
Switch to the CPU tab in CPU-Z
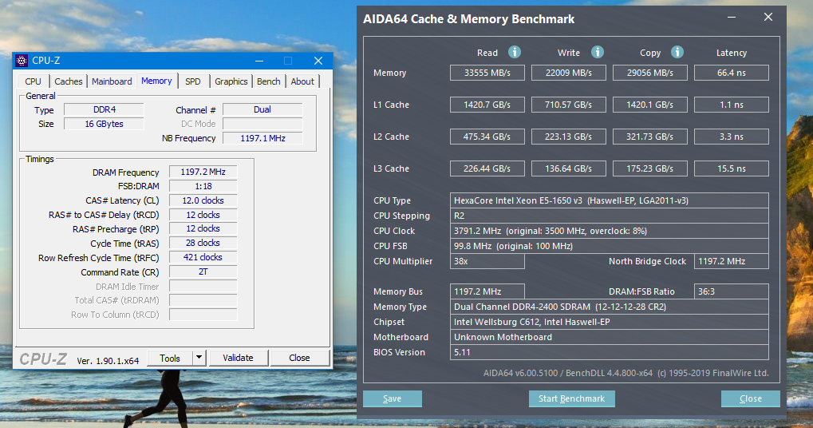click(x=34, y=81)
